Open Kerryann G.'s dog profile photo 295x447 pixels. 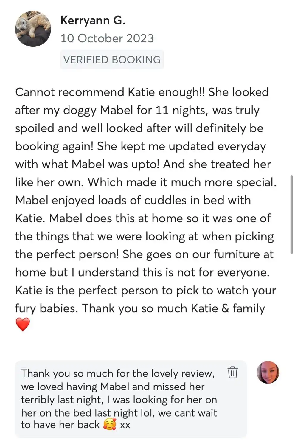(33, 29)
